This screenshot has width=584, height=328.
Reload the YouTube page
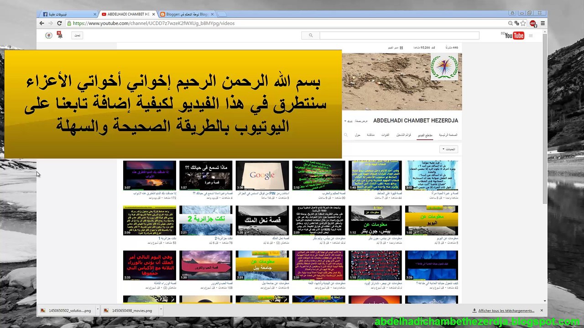pyautogui.click(x=59, y=23)
